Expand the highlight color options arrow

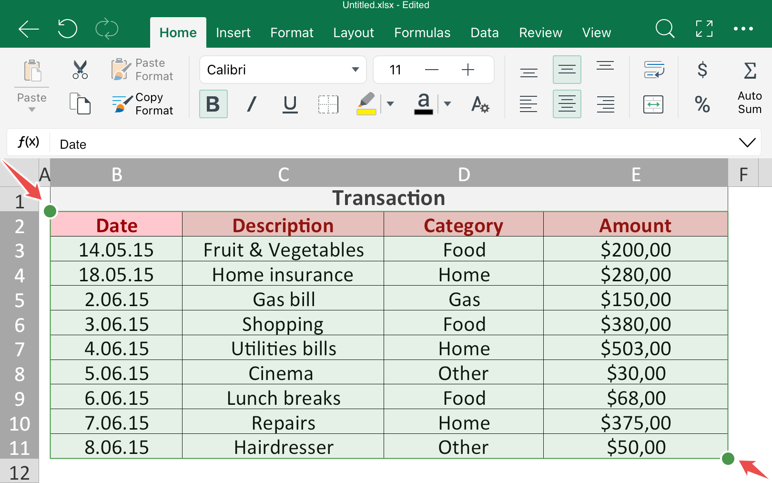(390, 104)
